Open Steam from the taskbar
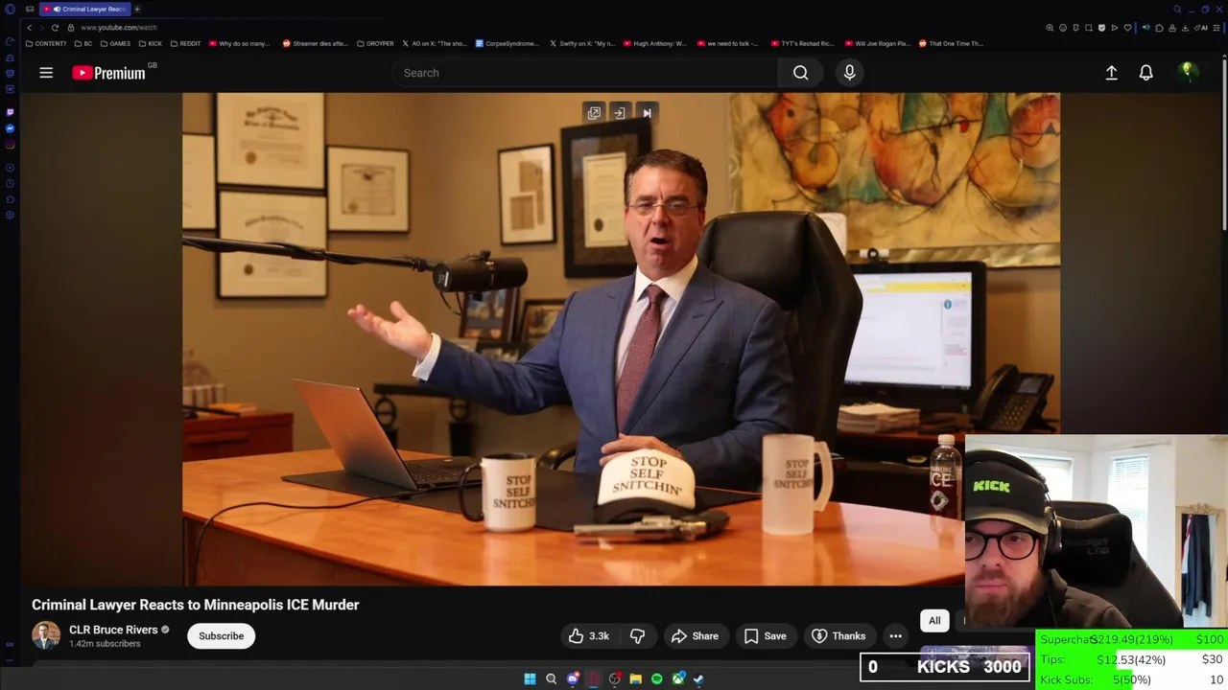 coord(698,678)
